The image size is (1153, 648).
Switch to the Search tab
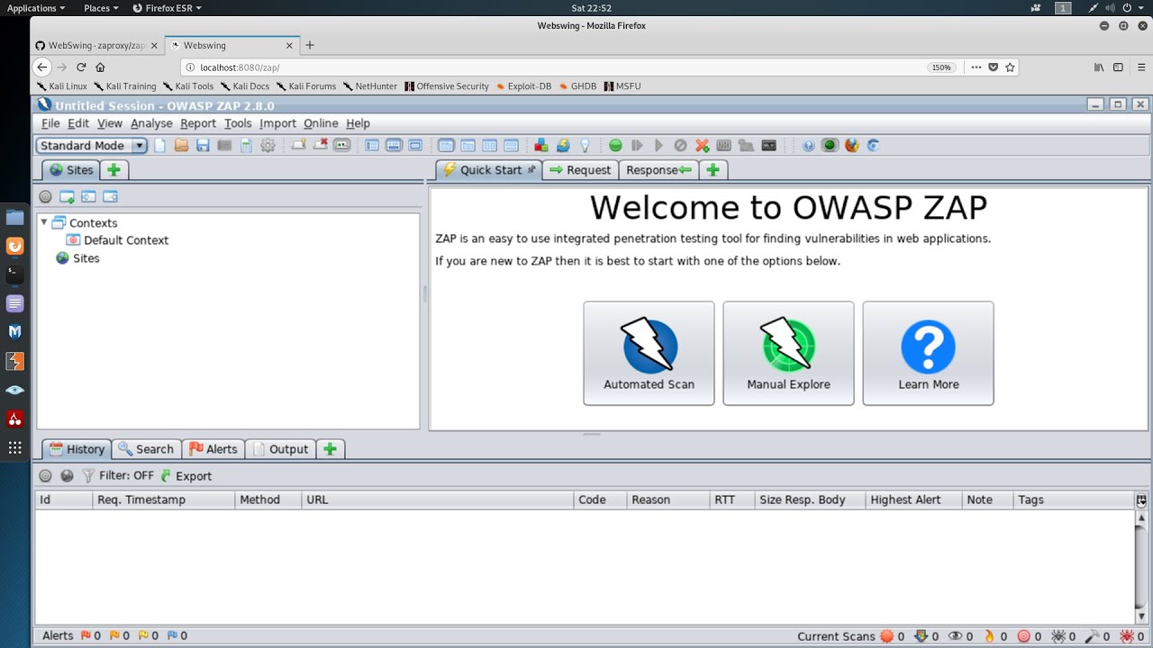click(145, 449)
